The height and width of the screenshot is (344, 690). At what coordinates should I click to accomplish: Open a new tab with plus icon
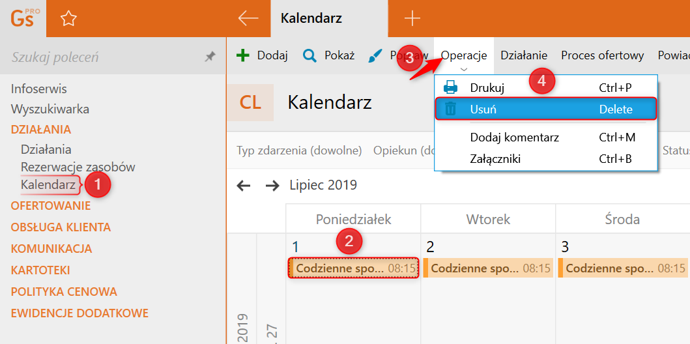pyautogui.click(x=412, y=18)
